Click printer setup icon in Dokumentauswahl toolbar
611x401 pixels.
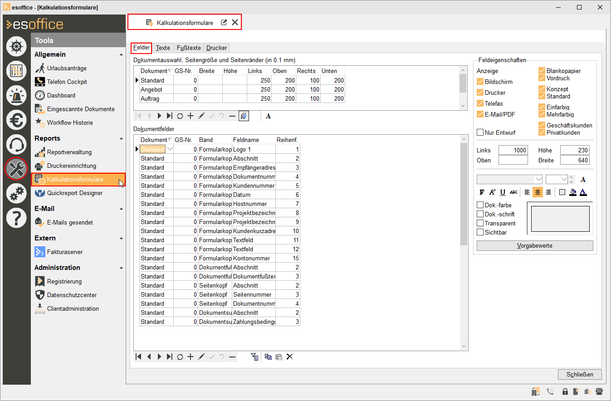(x=244, y=116)
